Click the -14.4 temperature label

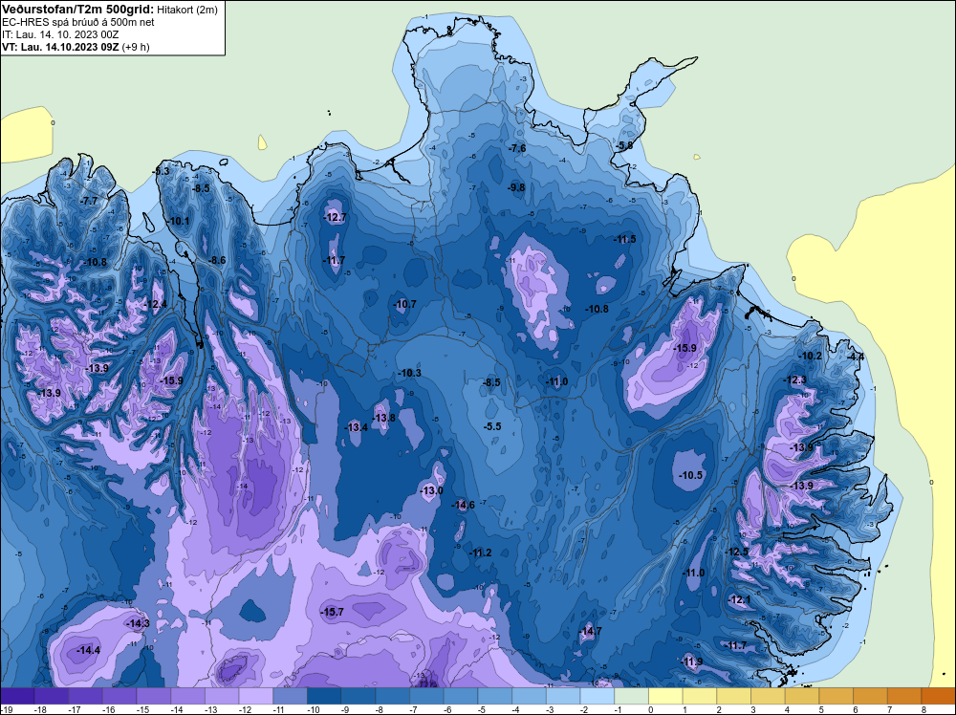tap(88, 650)
